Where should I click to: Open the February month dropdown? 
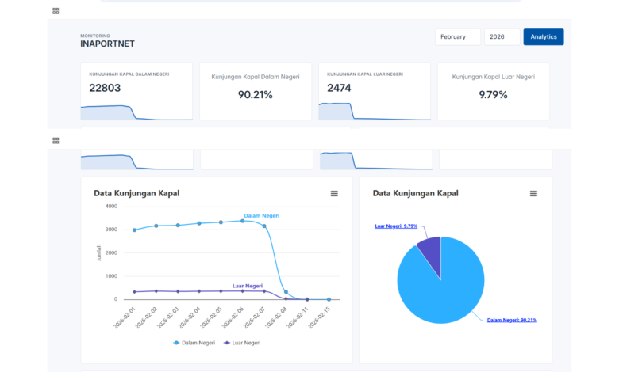tap(457, 37)
